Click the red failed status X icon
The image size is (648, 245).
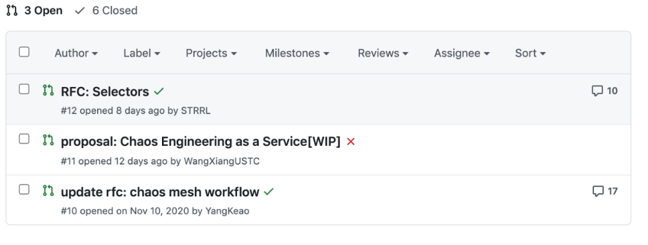(x=351, y=142)
